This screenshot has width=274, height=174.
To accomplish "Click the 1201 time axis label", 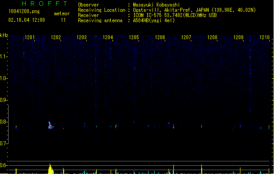I will (x=30, y=37).
